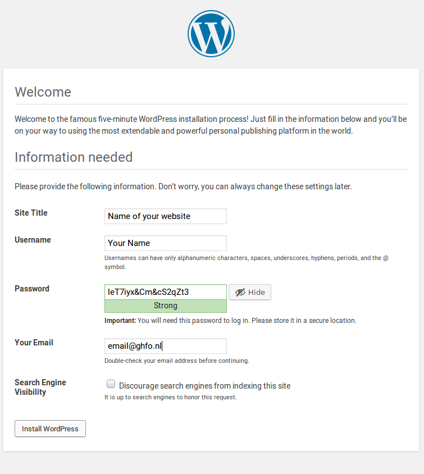The height and width of the screenshot is (474, 424).
Task: Click the crossed-out eye icon beside the password
Action: tap(240, 293)
